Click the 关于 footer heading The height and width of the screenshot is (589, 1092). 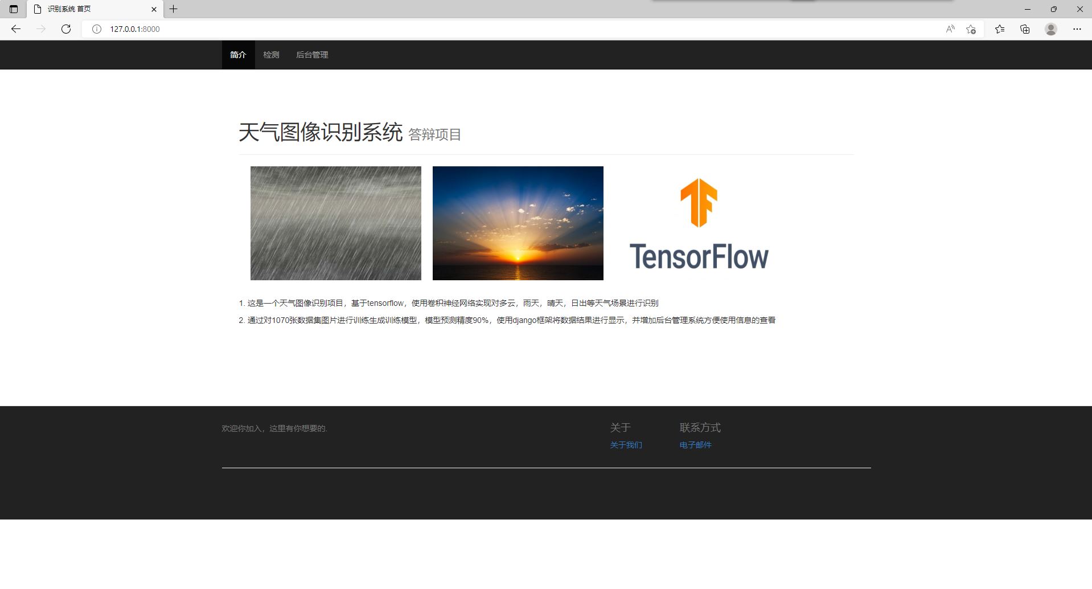(620, 427)
